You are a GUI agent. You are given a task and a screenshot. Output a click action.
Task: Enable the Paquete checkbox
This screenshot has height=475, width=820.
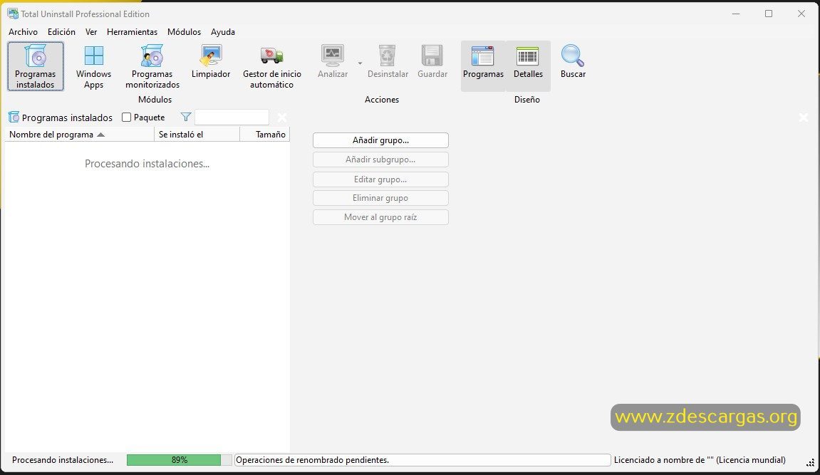coord(127,117)
